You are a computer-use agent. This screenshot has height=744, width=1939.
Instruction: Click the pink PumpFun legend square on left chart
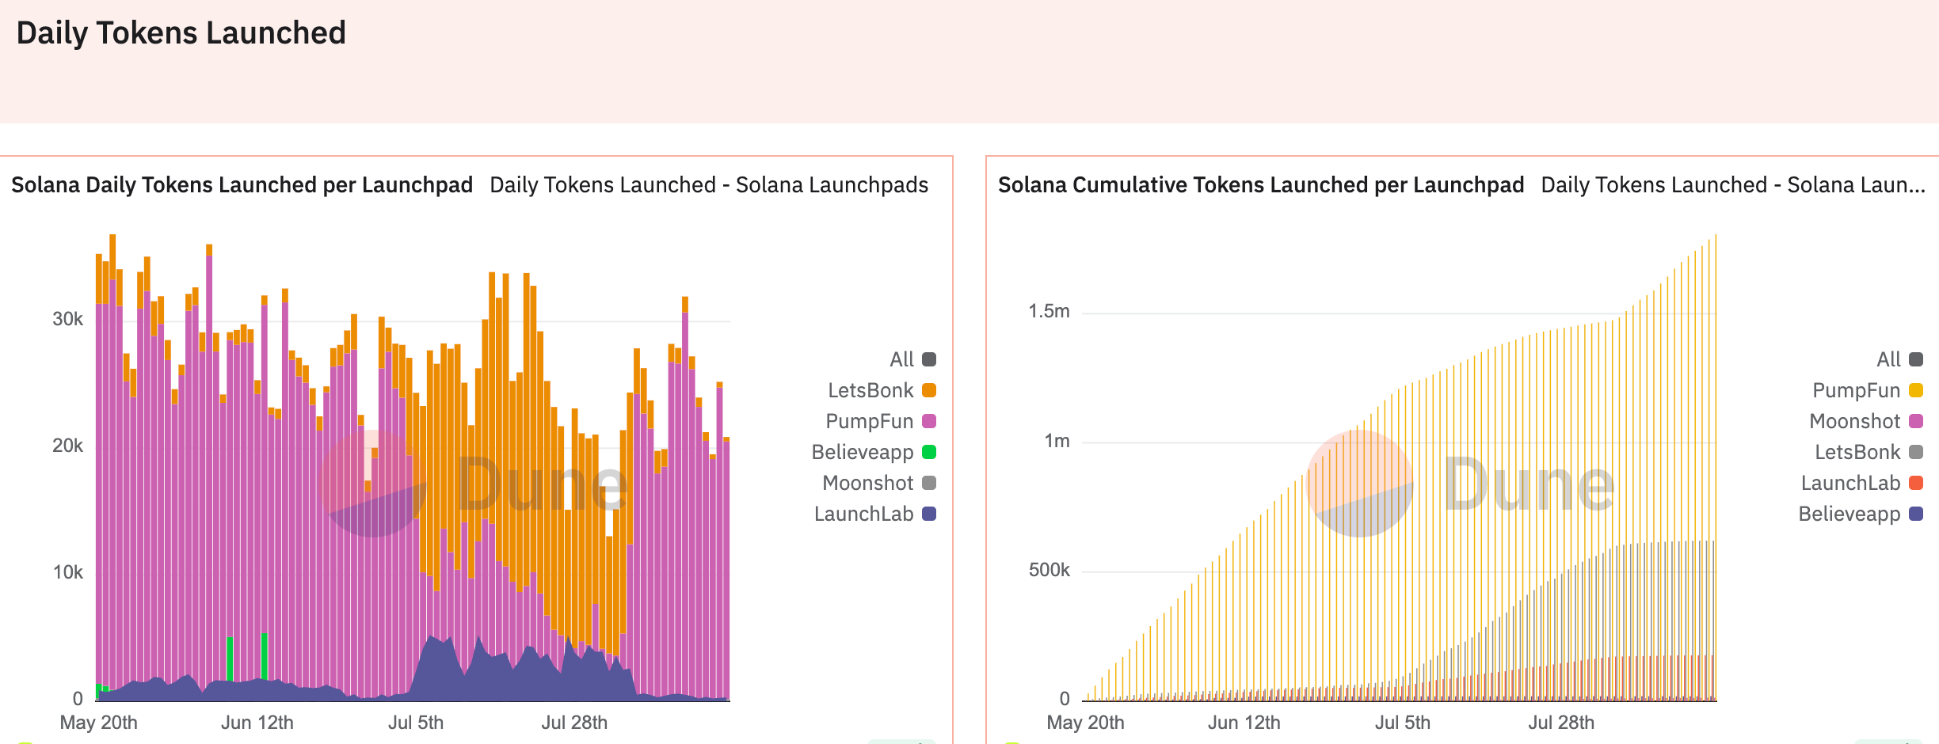[928, 420]
